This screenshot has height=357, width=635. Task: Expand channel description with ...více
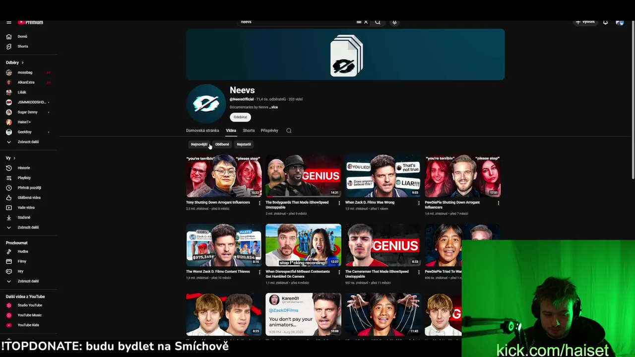[273, 107]
